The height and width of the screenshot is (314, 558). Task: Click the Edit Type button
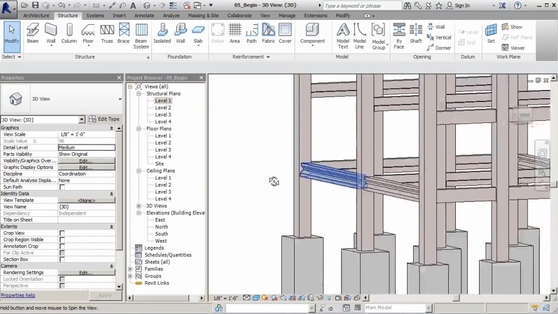[x=104, y=119]
